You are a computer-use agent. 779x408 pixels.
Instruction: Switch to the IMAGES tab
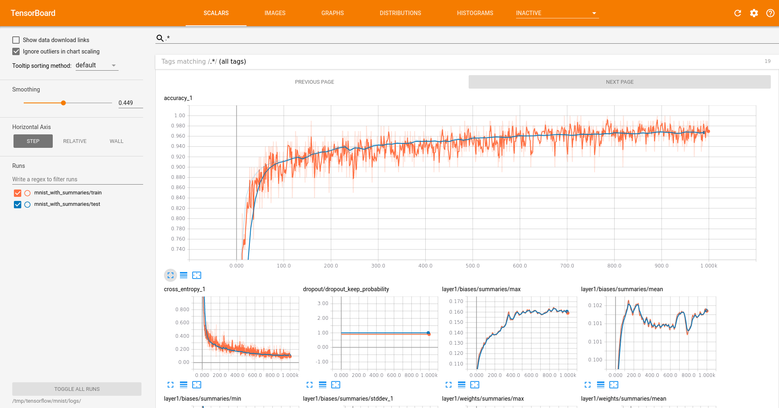275,13
